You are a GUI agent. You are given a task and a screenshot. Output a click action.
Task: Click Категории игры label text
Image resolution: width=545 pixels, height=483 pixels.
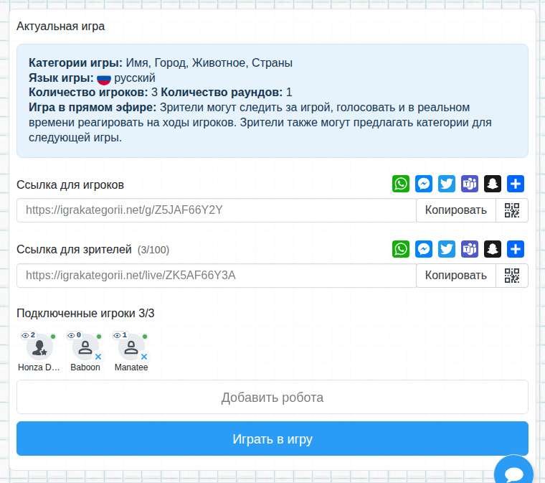(75, 63)
